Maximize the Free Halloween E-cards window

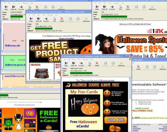coord(127,56)
